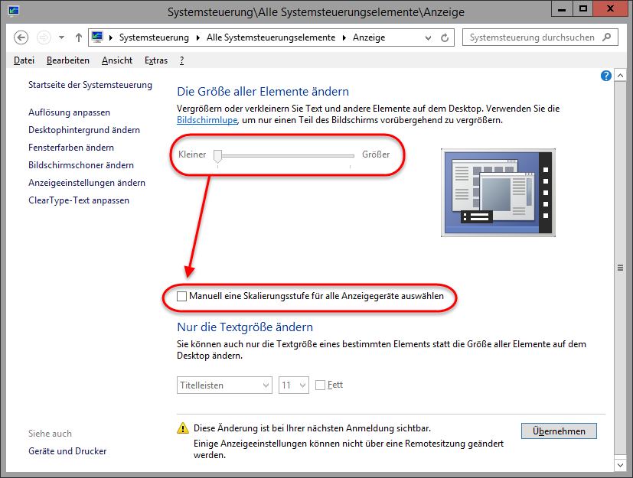
Task: Go back with the back arrow
Action: [x=21, y=37]
